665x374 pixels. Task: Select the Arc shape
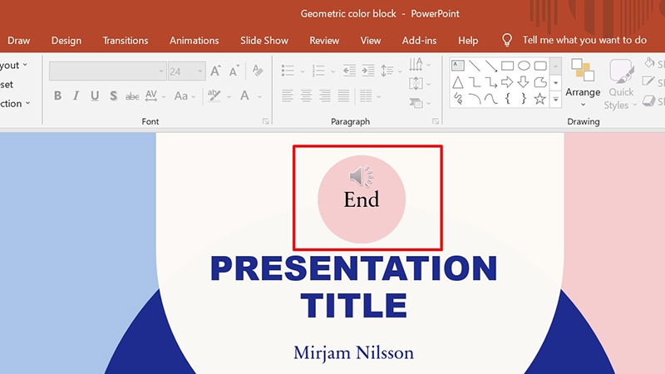(475, 99)
